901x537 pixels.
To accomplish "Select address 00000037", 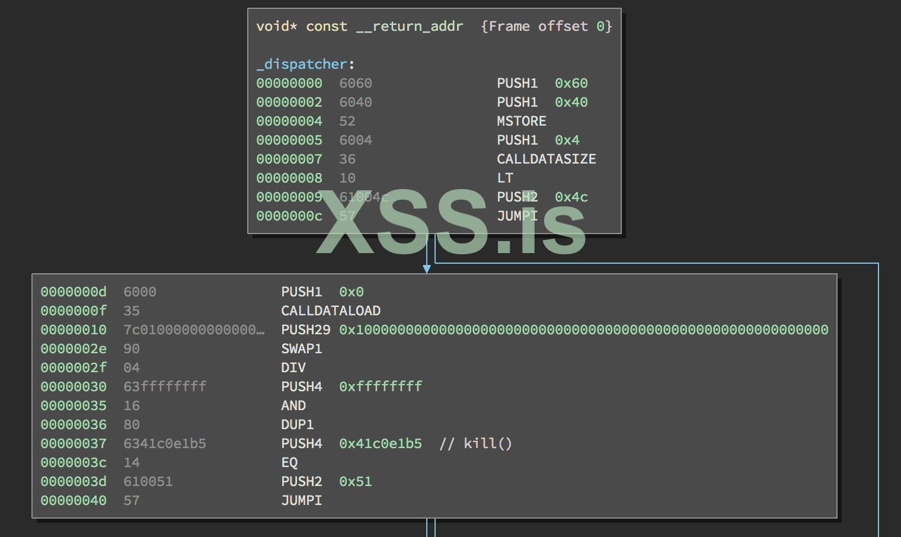I will click(74, 443).
